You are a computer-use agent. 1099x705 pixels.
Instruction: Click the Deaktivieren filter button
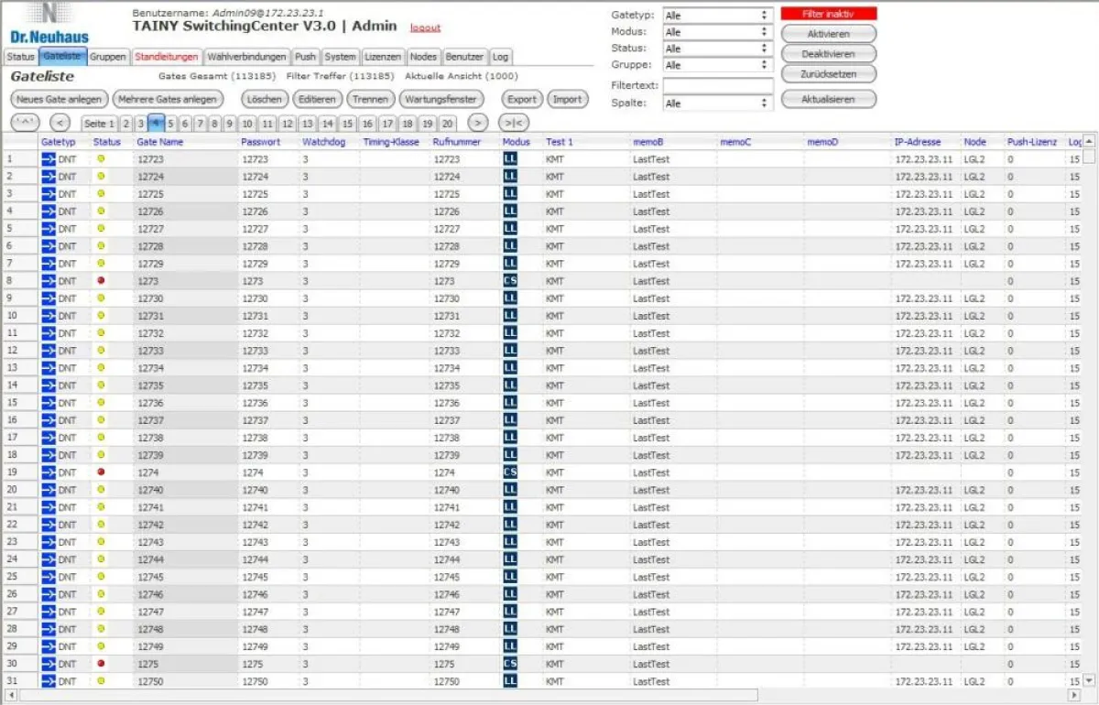(827, 53)
